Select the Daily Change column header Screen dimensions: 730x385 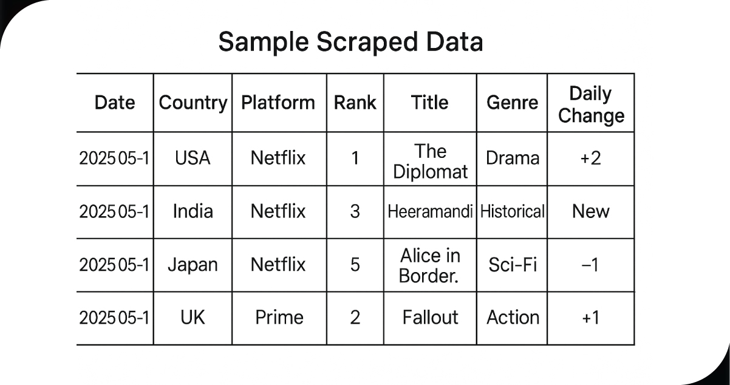(x=590, y=104)
